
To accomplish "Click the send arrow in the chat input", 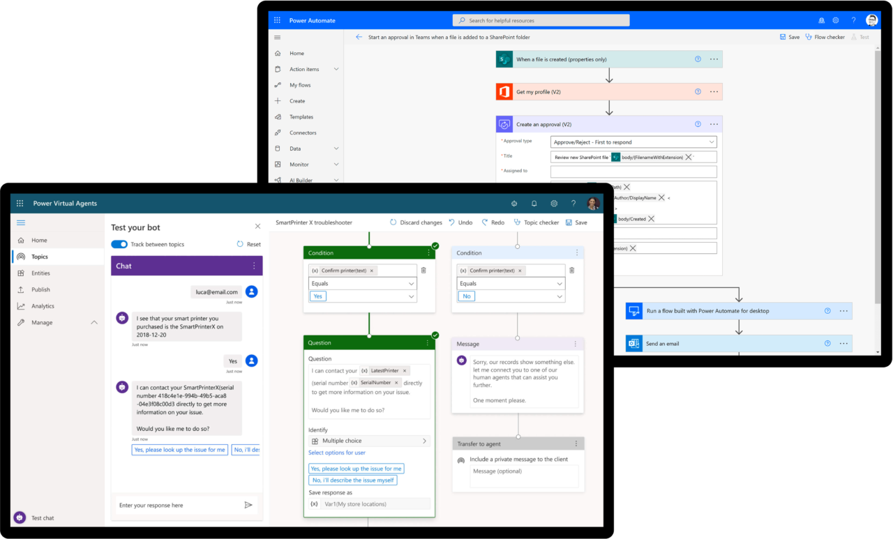I will click(248, 505).
